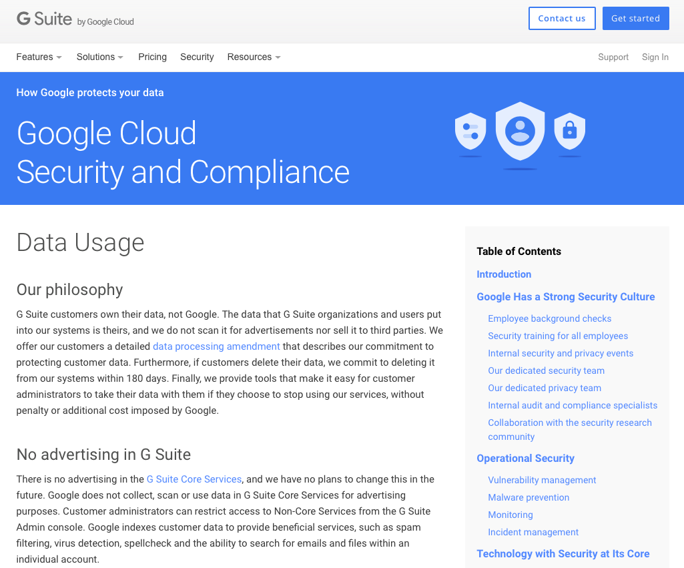Click the user profile shield icon

click(x=520, y=131)
